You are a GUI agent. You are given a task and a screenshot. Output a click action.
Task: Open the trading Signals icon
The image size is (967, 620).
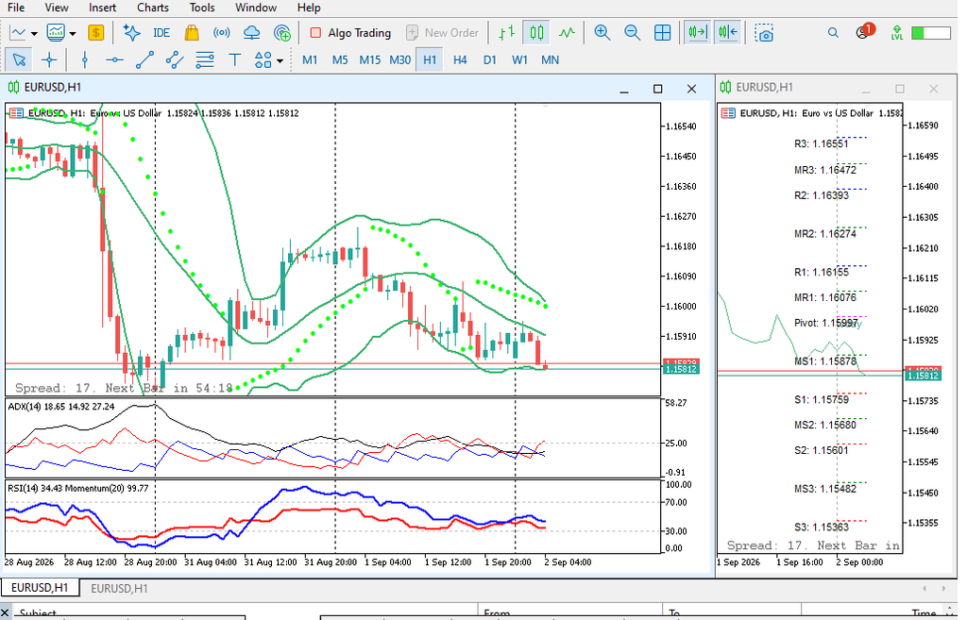(x=221, y=33)
